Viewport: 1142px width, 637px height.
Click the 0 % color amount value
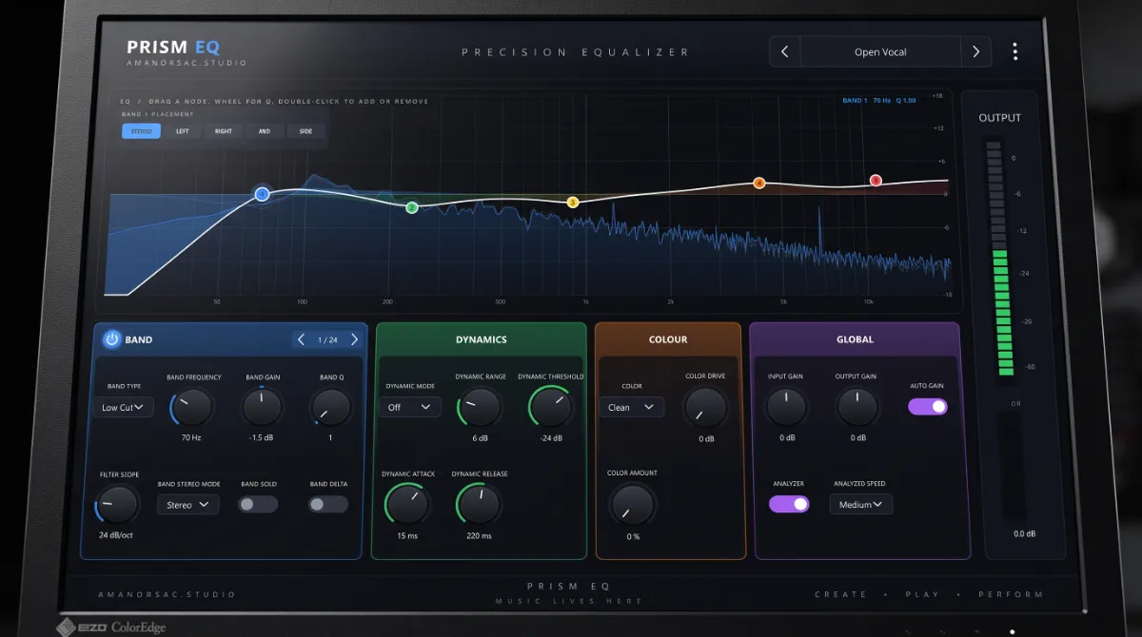[632, 536]
